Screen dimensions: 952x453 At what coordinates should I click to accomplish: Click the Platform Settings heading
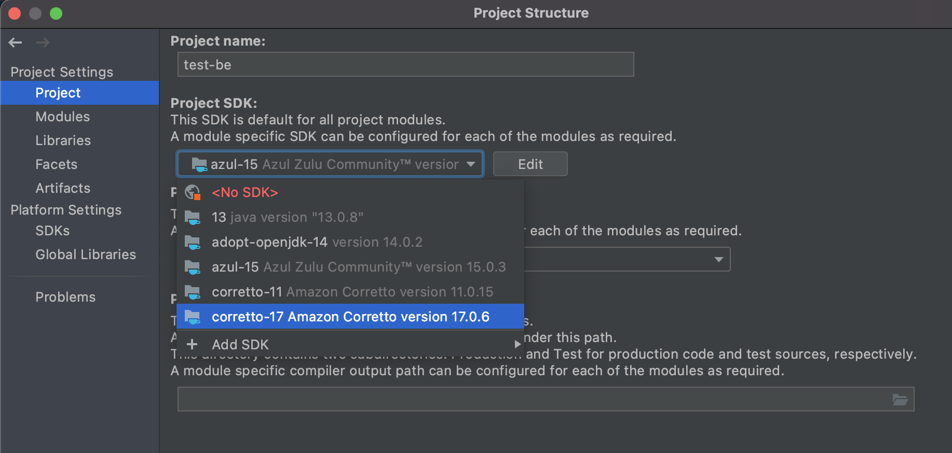(66, 210)
